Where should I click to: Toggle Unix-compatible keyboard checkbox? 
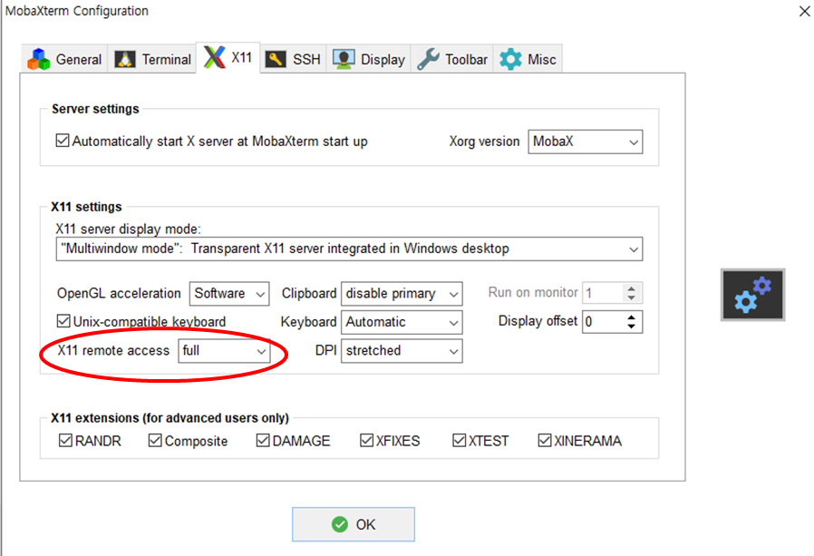(x=63, y=321)
